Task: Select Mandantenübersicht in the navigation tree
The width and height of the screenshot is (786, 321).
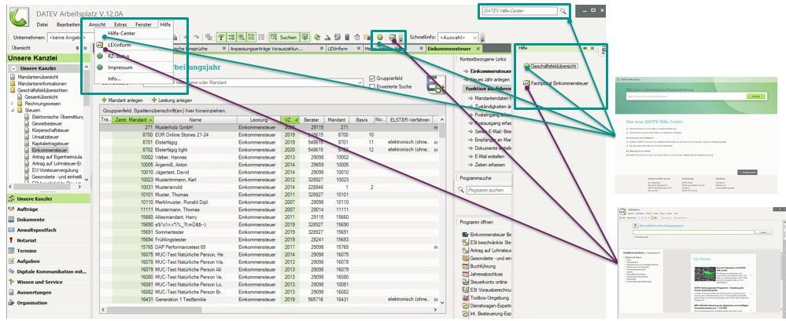Action: (38, 77)
